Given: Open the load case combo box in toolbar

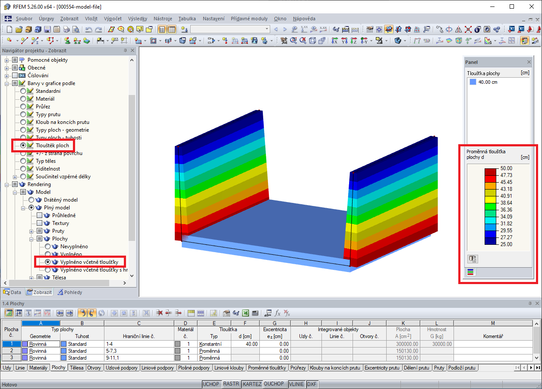Looking at the screenshot, I should coord(230,29).
